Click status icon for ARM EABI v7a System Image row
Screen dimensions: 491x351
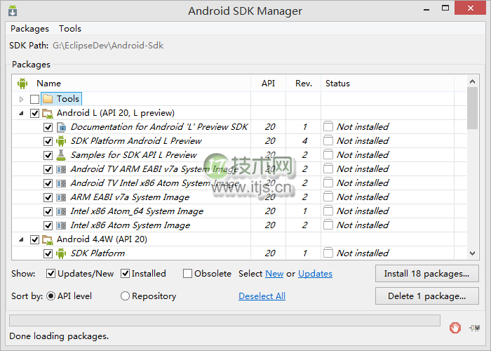point(328,197)
